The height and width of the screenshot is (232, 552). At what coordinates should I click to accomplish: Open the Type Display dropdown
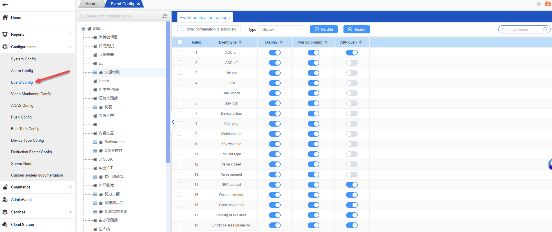(281, 29)
